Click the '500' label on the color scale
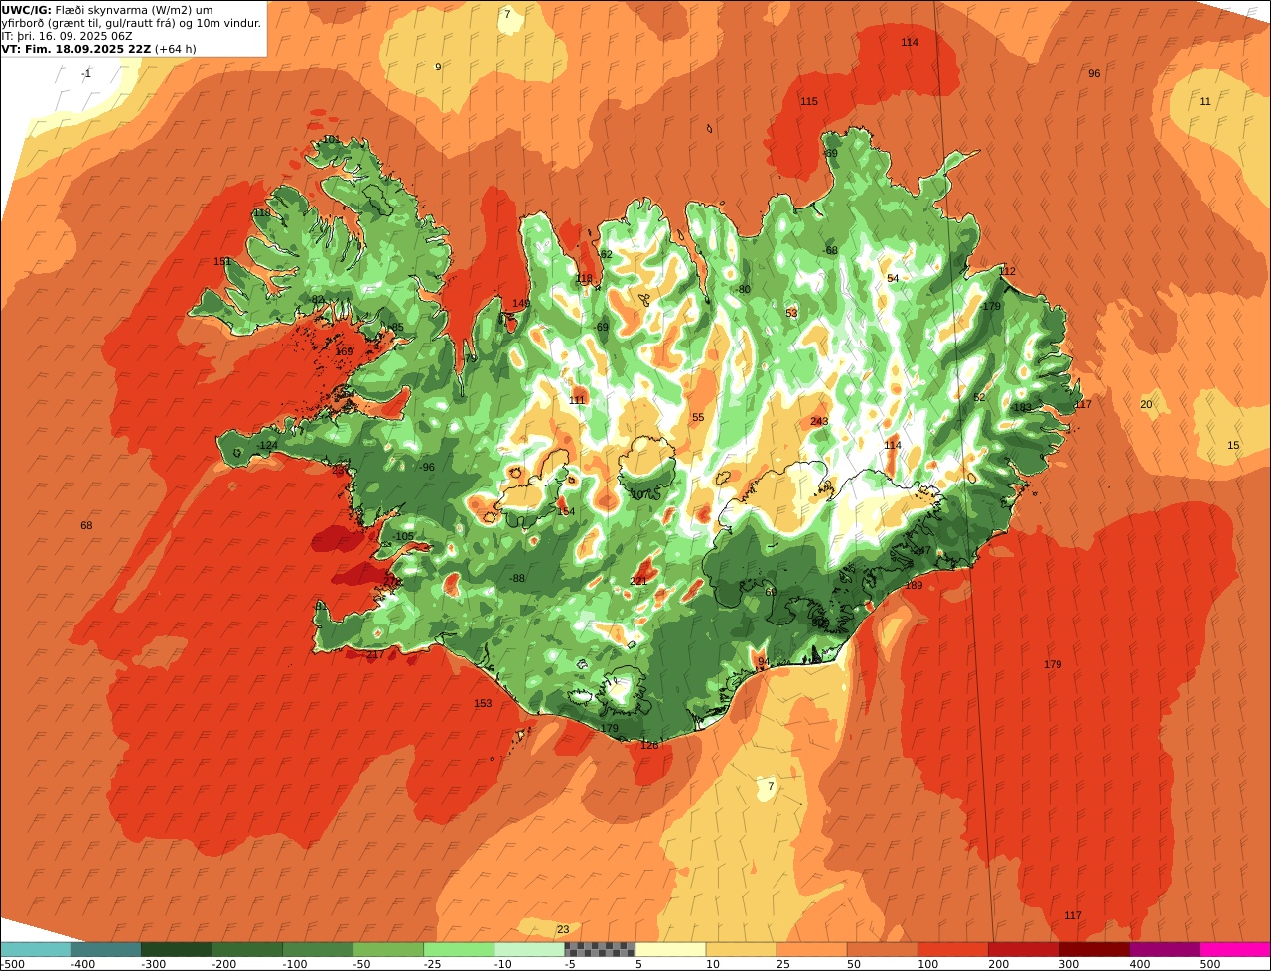1271x971 pixels. point(1209,964)
